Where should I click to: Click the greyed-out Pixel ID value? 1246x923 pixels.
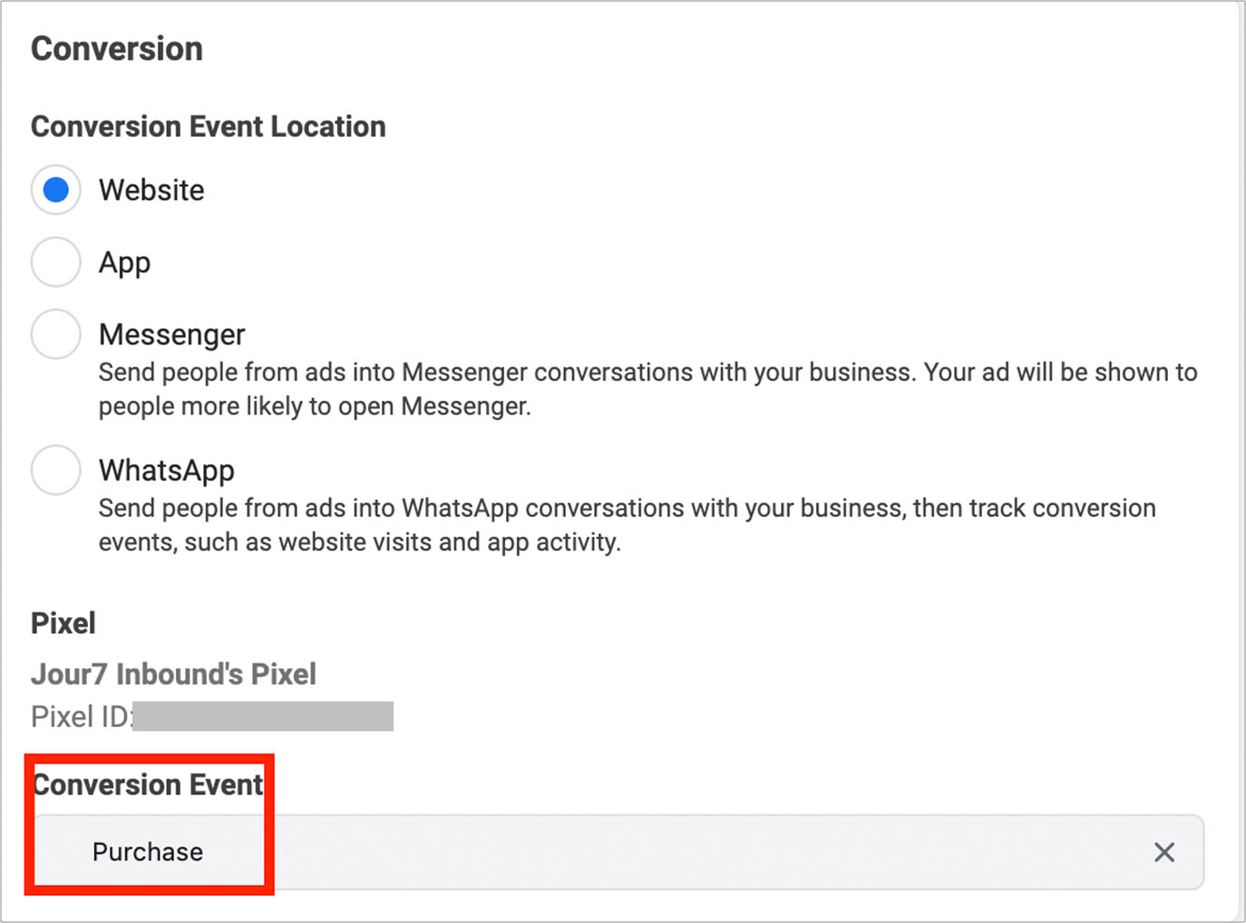pos(263,716)
